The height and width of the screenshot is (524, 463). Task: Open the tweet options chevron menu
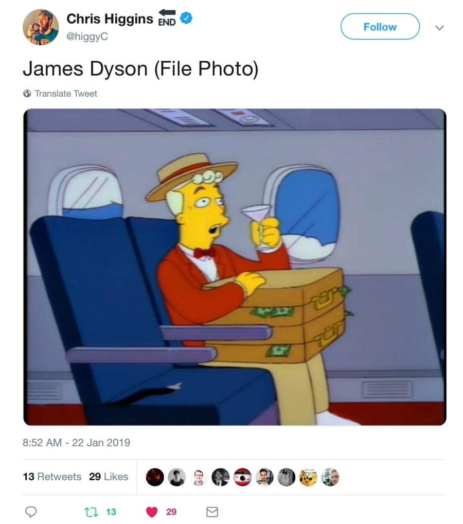(440, 27)
